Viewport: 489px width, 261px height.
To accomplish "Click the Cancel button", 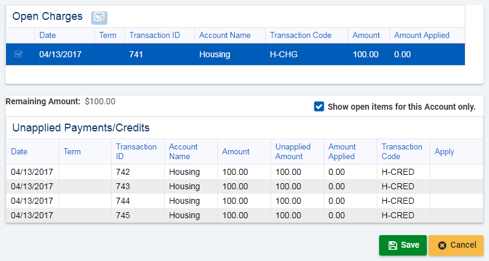I will pos(456,245).
